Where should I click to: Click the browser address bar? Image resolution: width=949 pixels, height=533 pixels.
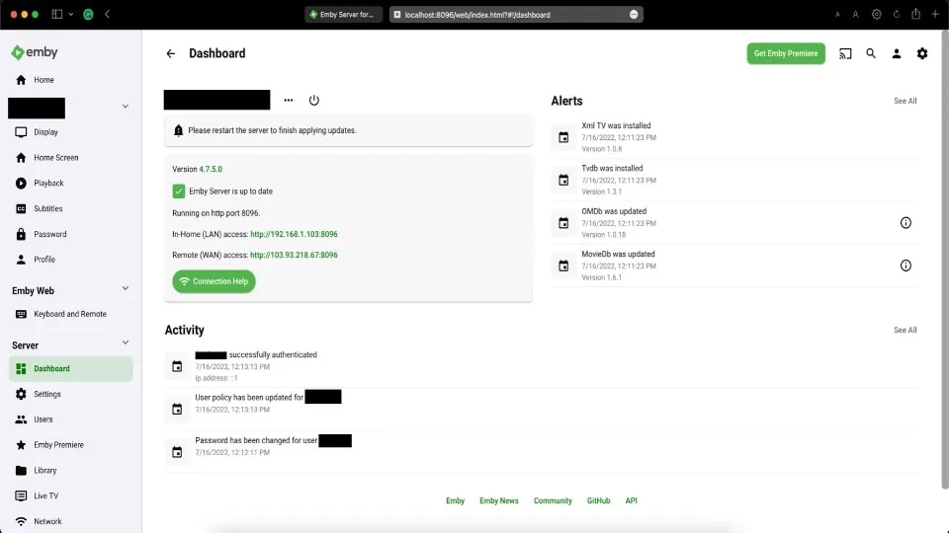(x=516, y=15)
